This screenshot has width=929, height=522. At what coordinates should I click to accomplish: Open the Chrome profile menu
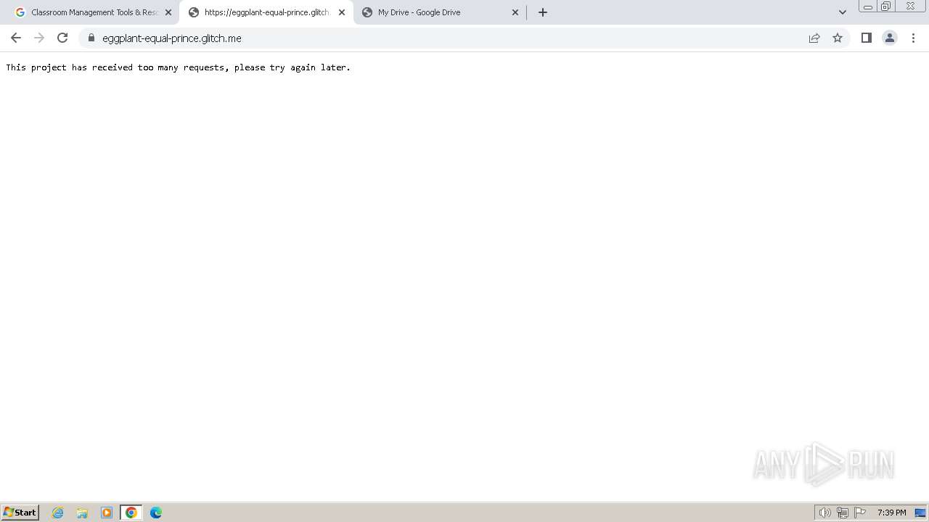(x=889, y=38)
